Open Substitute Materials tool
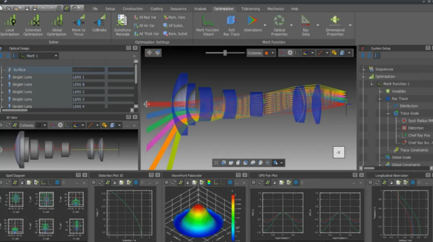 (x=122, y=25)
